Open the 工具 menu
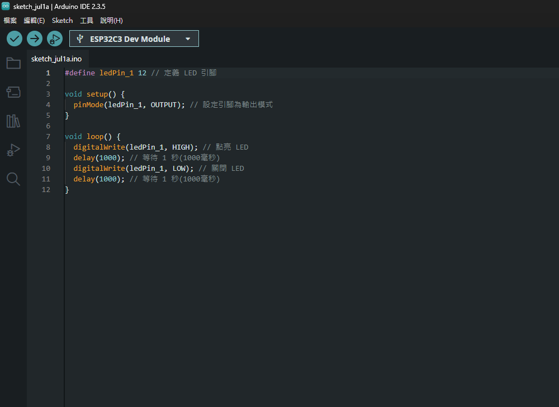Screen dimensions: 559x407 point(87,21)
